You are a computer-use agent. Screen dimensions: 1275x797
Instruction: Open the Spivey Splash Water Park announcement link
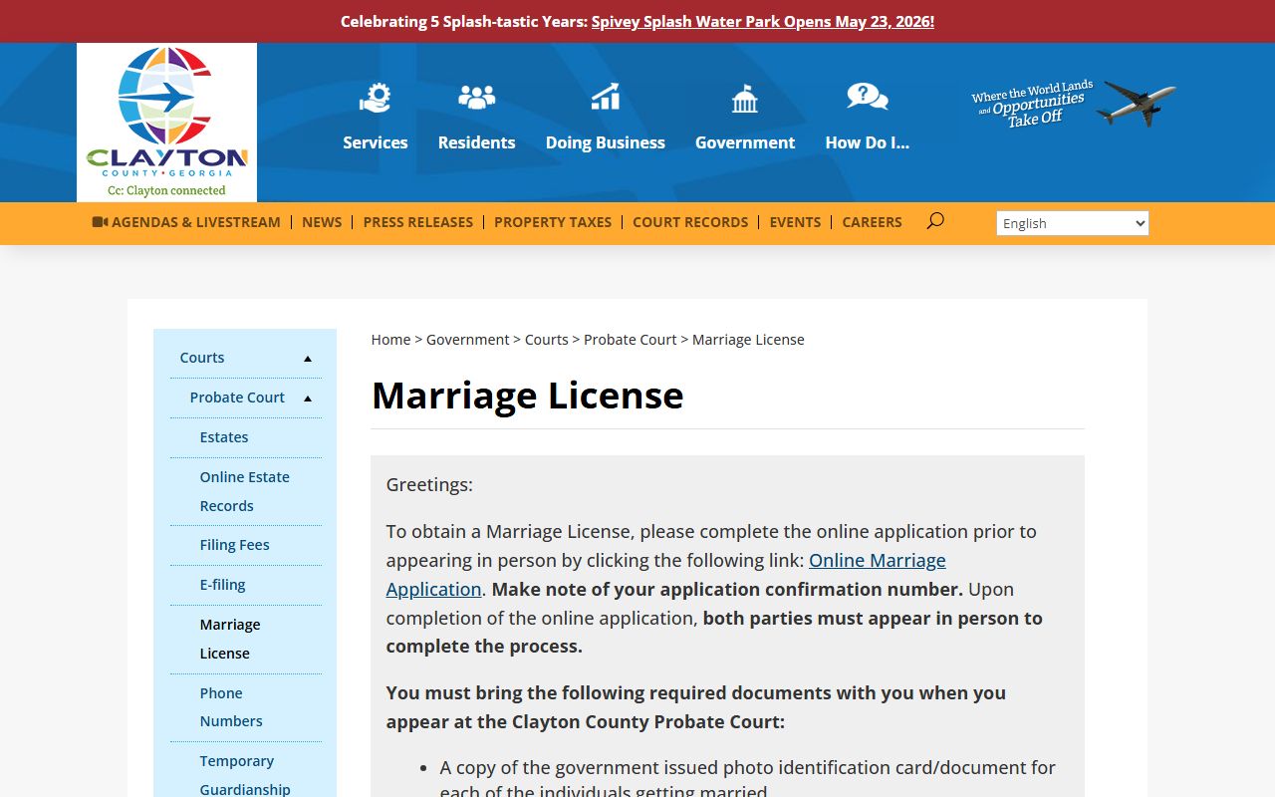763,21
